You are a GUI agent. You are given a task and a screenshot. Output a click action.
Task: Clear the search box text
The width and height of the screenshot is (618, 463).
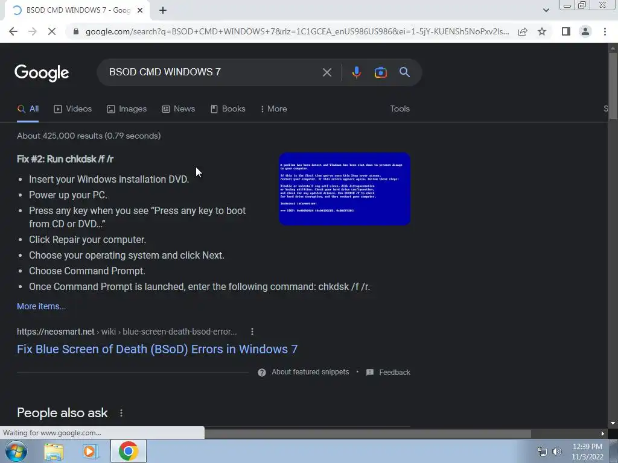pos(327,72)
